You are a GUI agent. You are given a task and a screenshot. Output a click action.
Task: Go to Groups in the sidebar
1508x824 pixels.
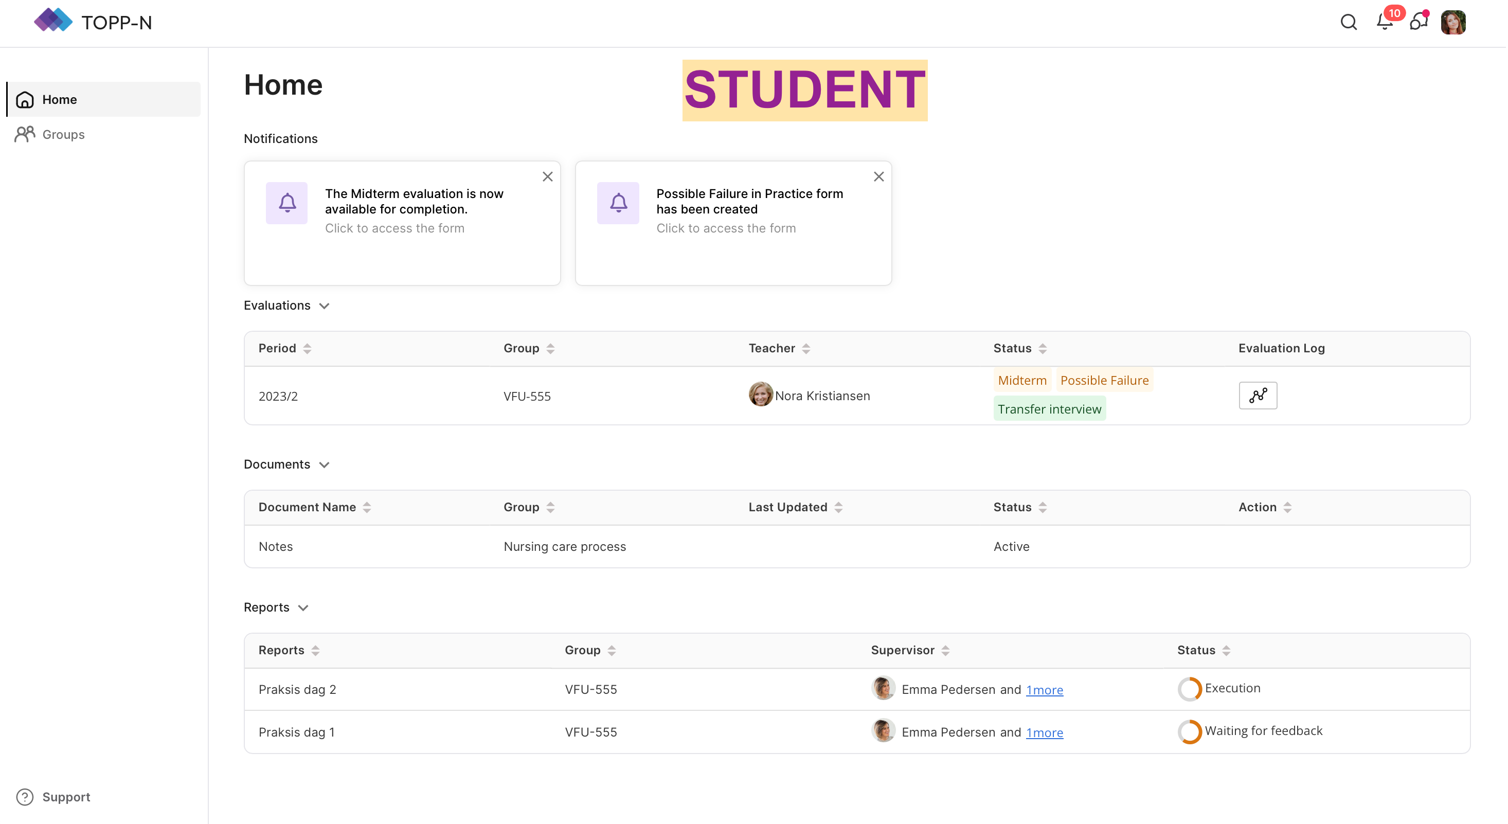(x=63, y=134)
